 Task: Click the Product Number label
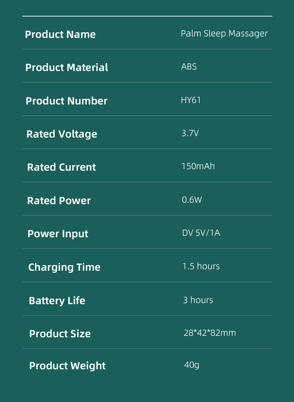point(67,101)
